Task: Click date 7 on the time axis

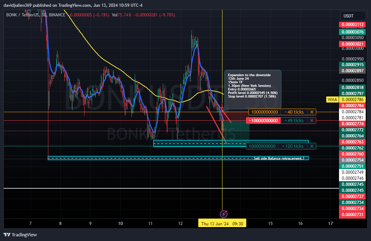Action: tap(30, 224)
